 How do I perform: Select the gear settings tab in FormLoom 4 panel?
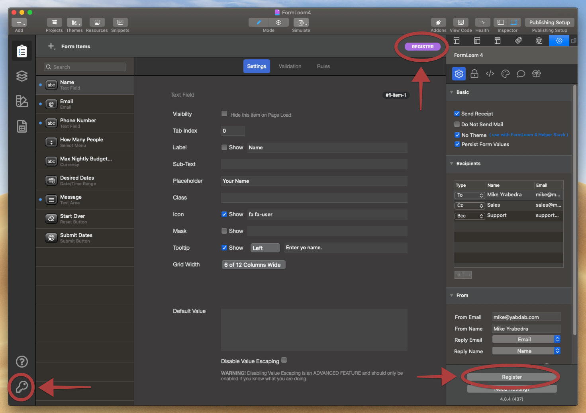(x=459, y=74)
